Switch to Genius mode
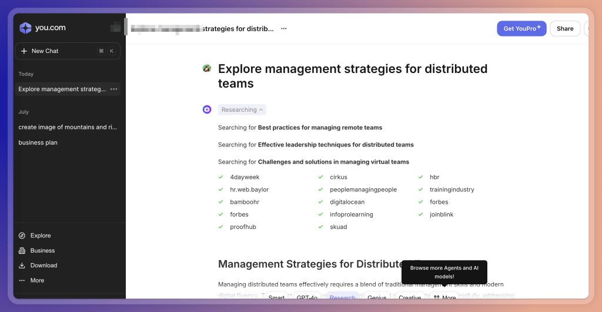The height and width of the screenshot is (312, 602). 377,297
